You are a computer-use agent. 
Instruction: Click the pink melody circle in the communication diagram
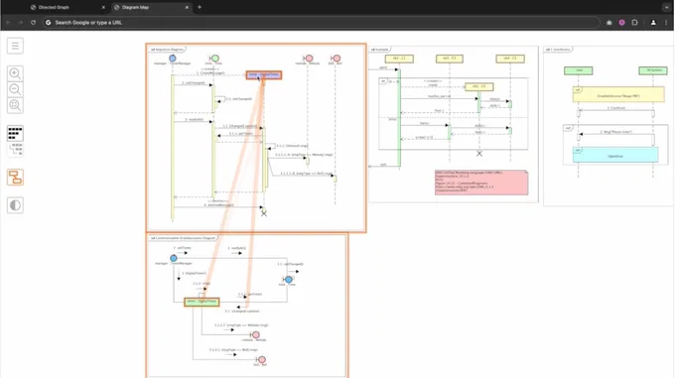(255, 334)
